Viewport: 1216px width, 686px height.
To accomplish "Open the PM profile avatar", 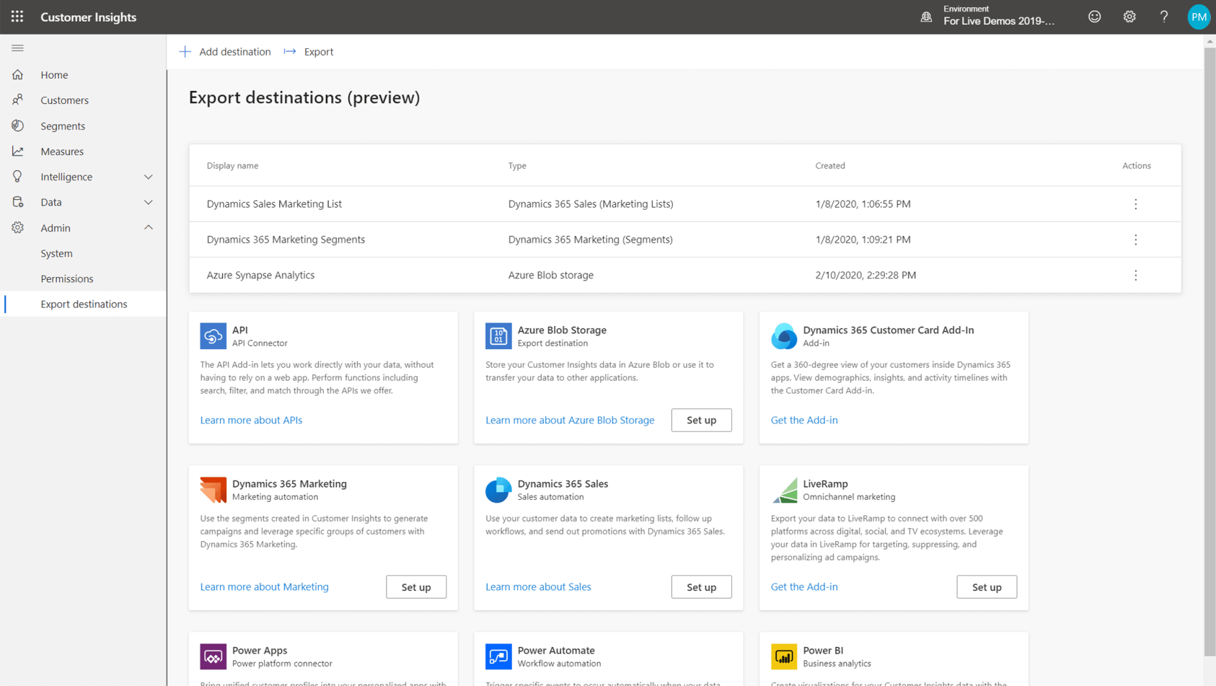I will coord(1199,16).
